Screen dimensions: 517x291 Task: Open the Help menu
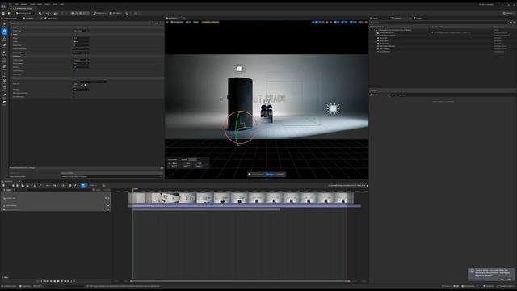(62, 4)
